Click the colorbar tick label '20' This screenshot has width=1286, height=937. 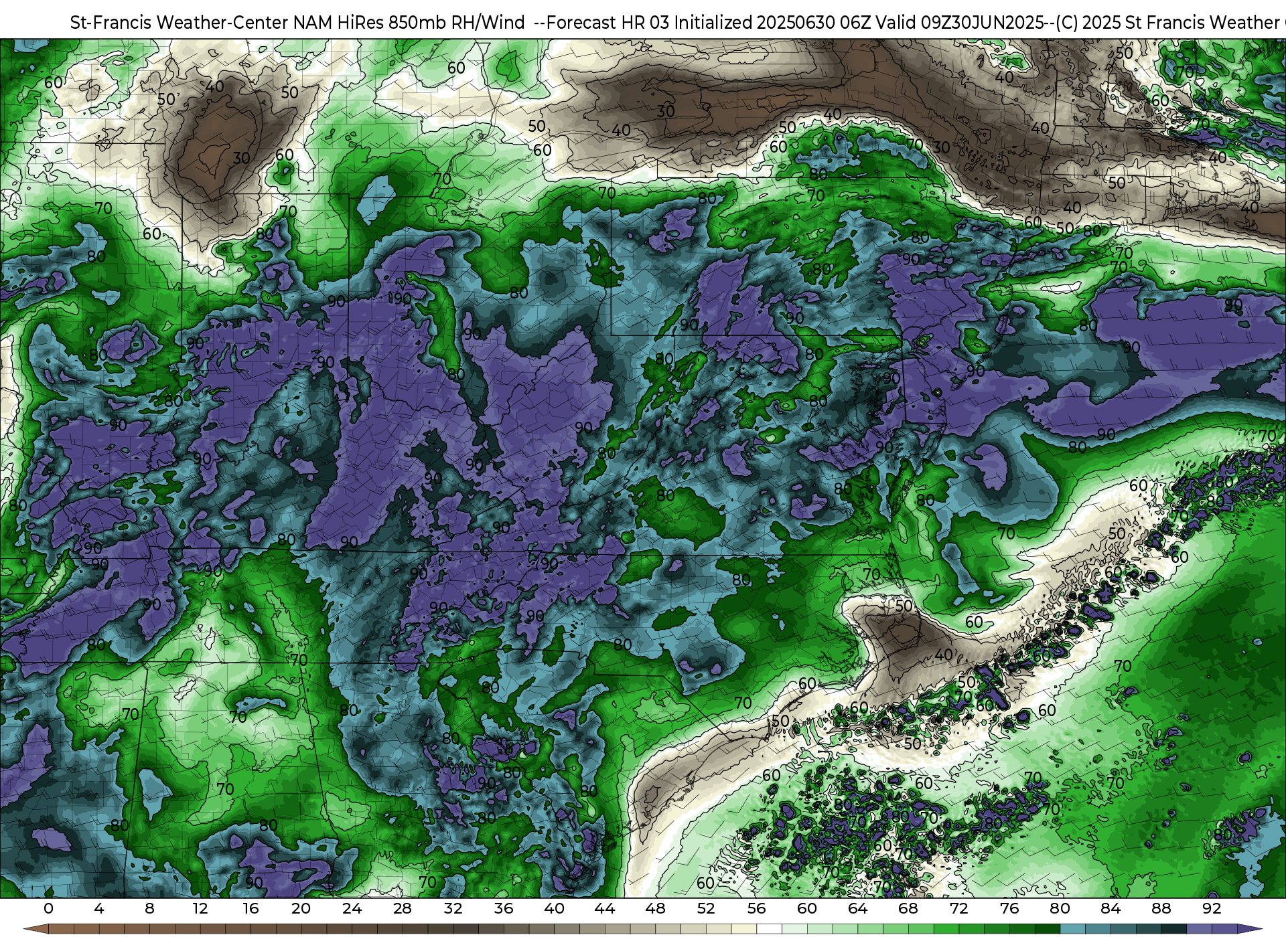click(x=301, y=909)
